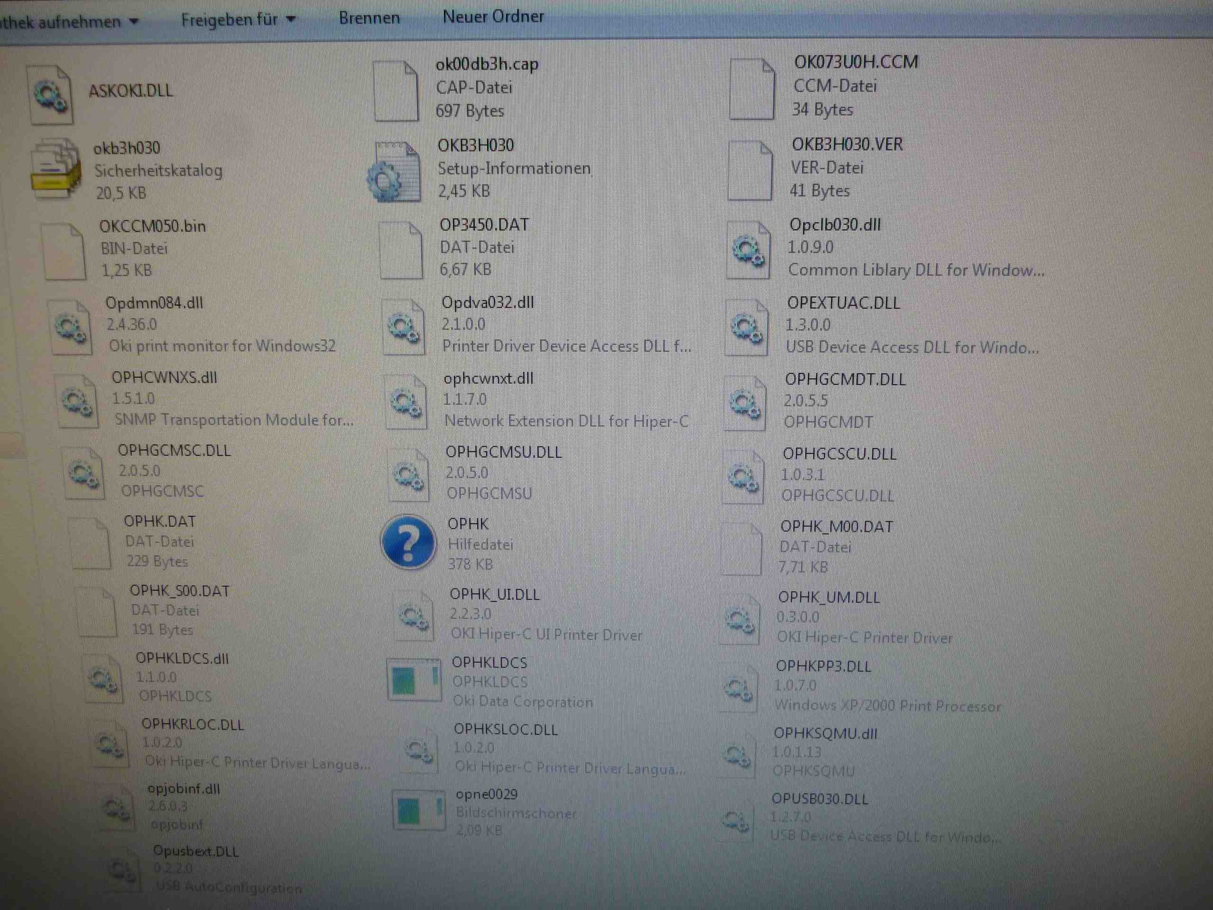Expand the Bibliothek aufnehmen dropdown arrow
Viewport: 1213px width, 910px height.
(x=134, y=22)
